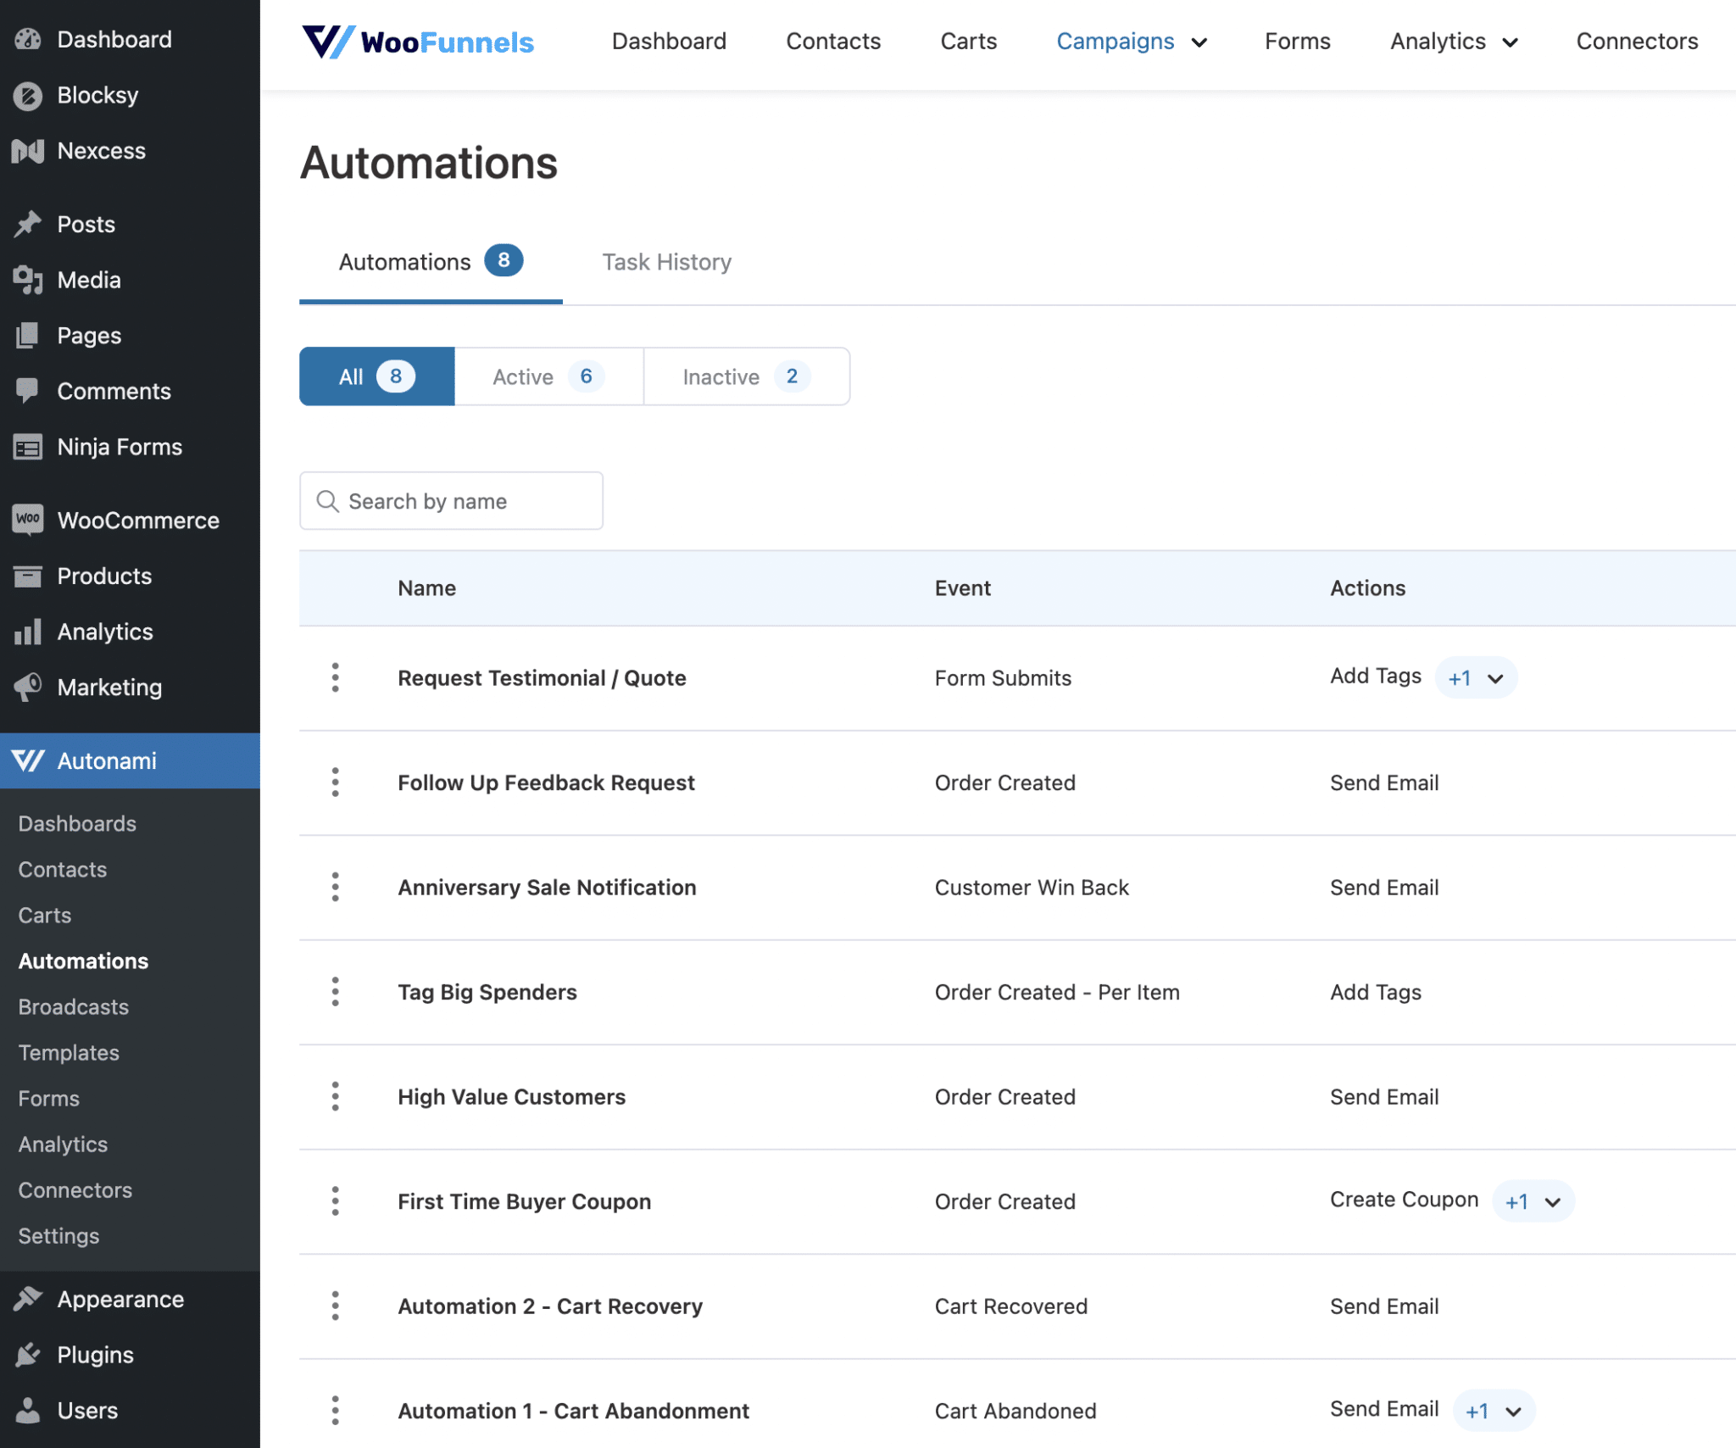The height and width of the screenshot is (1448, 1736).
Task: Expand +1 actions for Add Tags row
Action: click(1476, 678)
